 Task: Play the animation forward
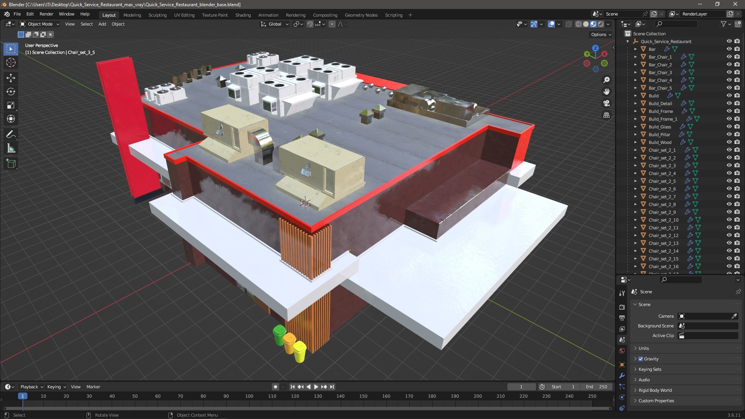point(316,387)
